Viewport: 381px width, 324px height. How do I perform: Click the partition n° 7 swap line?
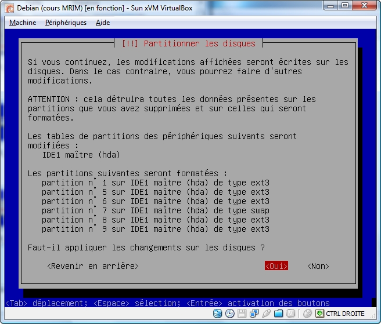156,210
